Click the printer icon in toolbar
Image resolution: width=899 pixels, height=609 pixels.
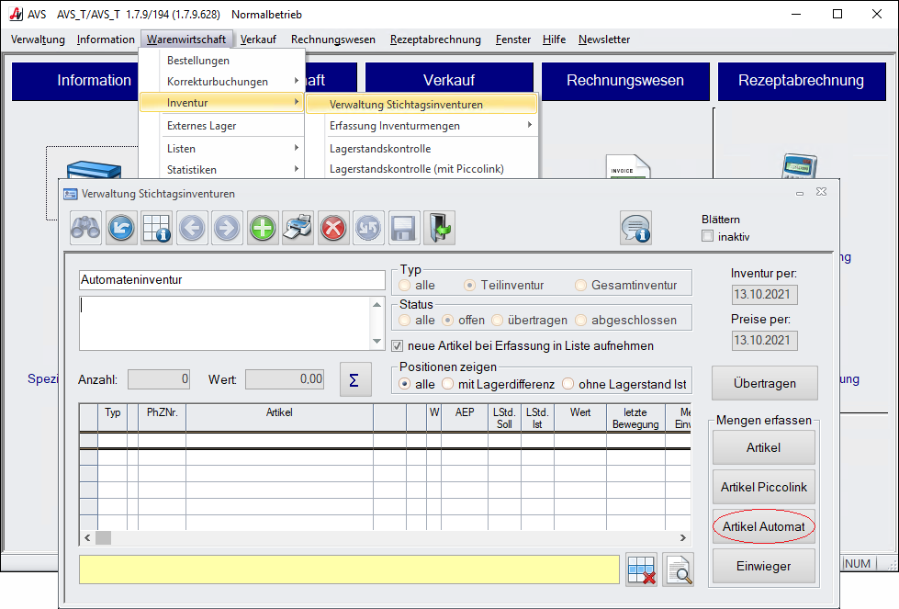click(x=298, y=228)
